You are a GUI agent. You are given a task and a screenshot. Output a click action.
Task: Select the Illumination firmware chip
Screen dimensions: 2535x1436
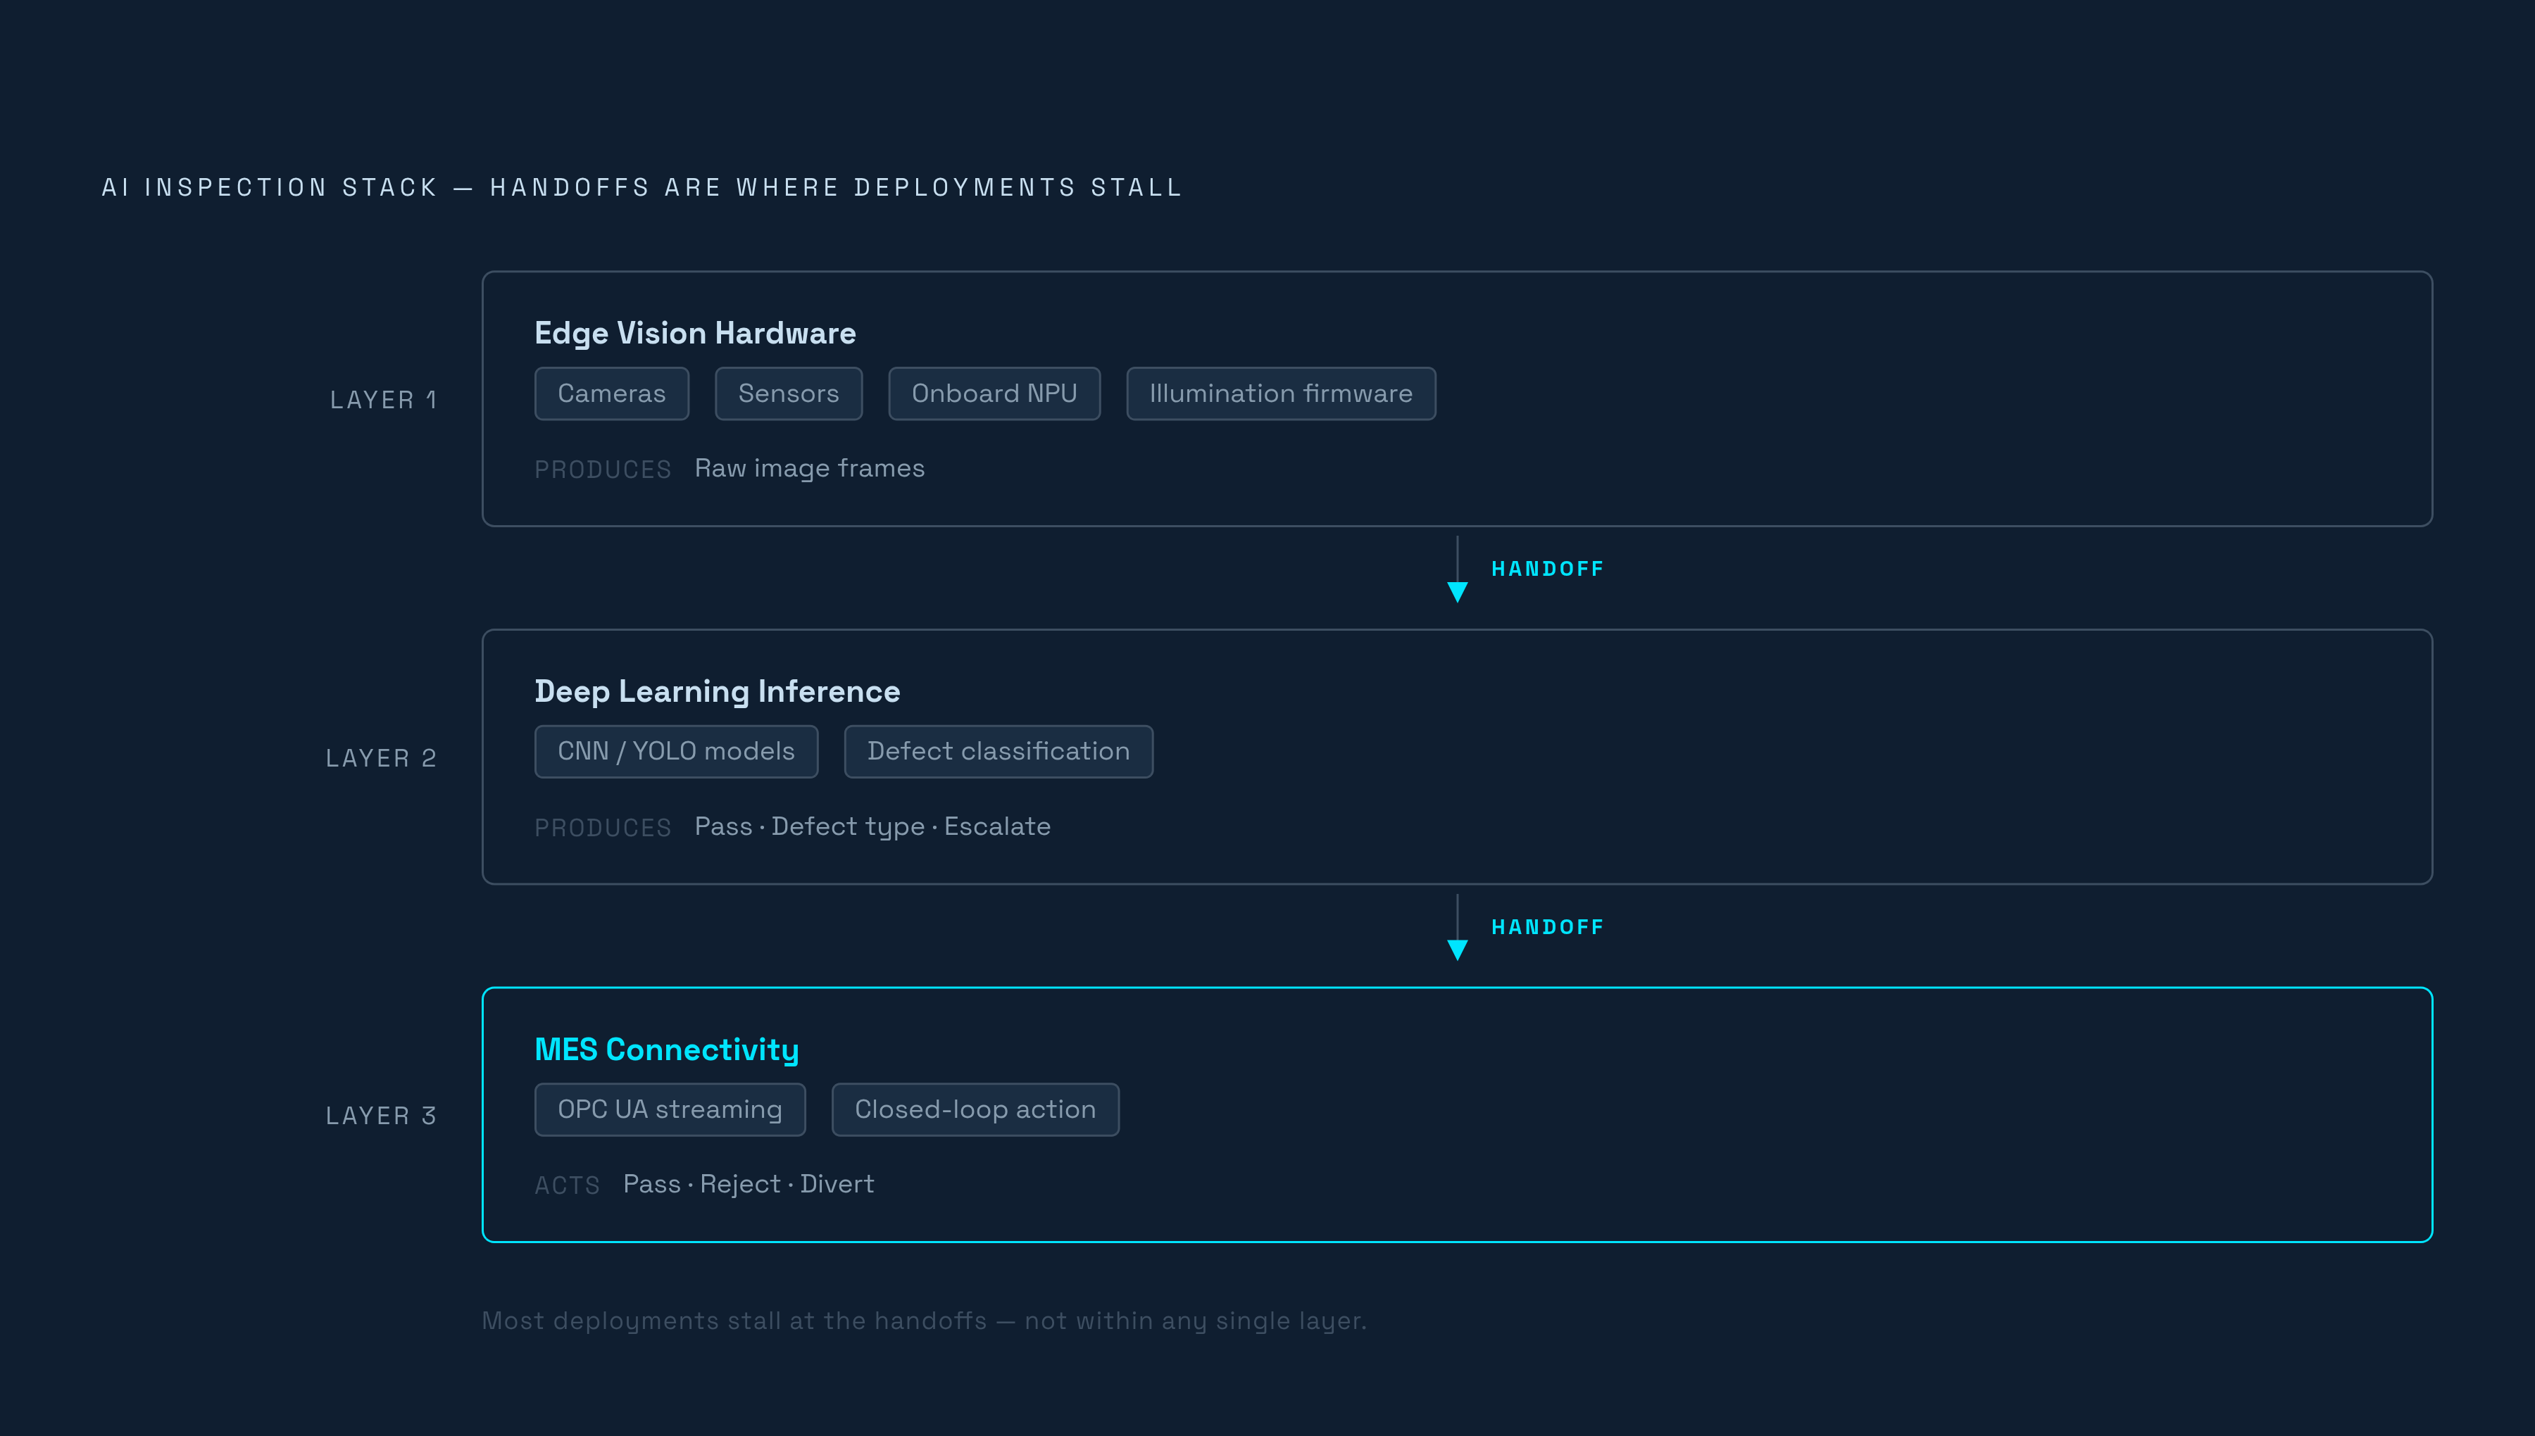pos(1280,393)
